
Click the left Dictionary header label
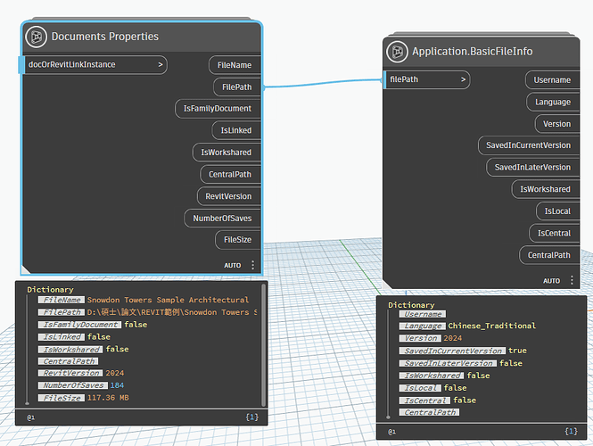[x=50, y=290]
